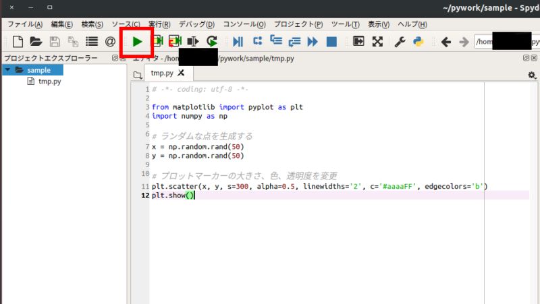Go back to previous cursor position

446,42
